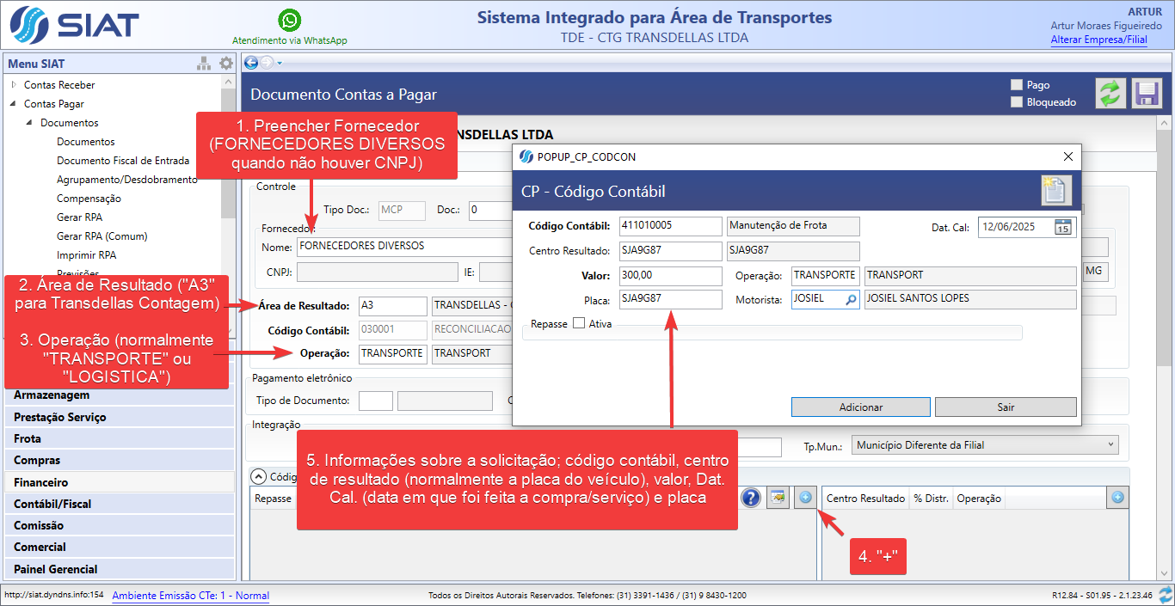Expand the Contas Receber tree node
1175x606 pixels.
pos(14,85)
